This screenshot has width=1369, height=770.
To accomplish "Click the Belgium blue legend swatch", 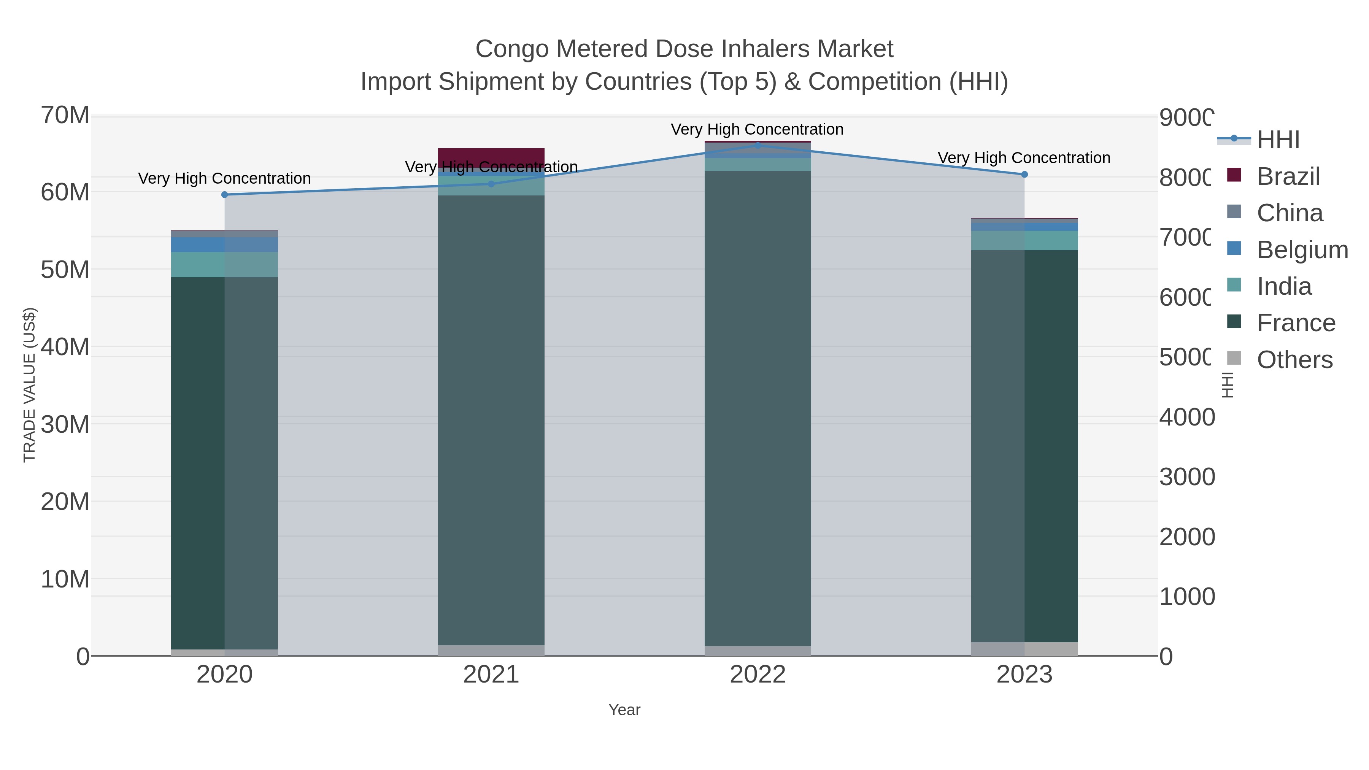I will pyautogui.click(x=1234, y=248).
